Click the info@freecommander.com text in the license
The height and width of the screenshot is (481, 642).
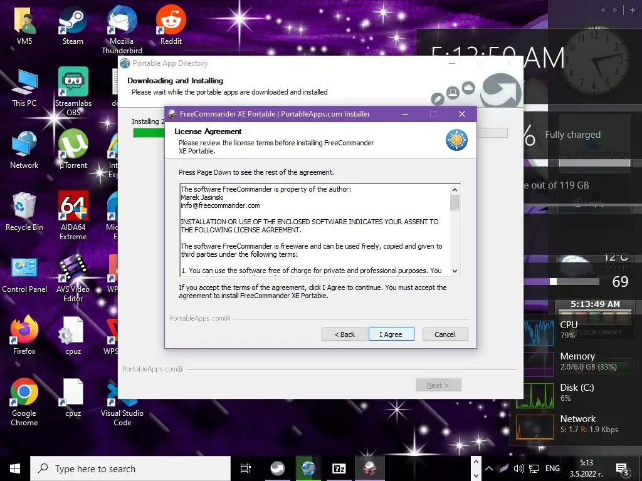tap(220, 205)
